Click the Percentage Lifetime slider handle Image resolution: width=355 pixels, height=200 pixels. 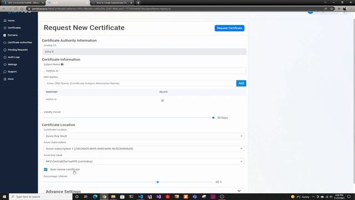tap(158, 182)
